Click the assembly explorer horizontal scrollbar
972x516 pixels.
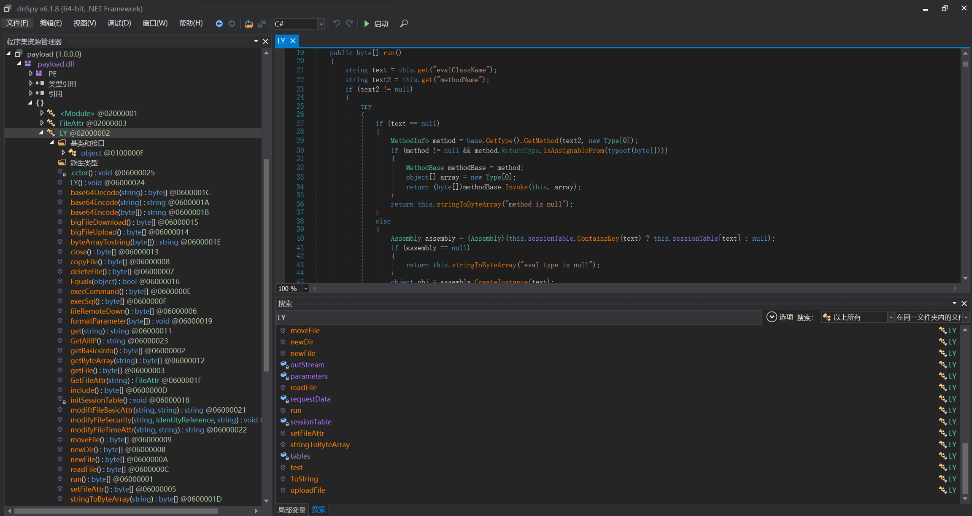pos(116,511)
